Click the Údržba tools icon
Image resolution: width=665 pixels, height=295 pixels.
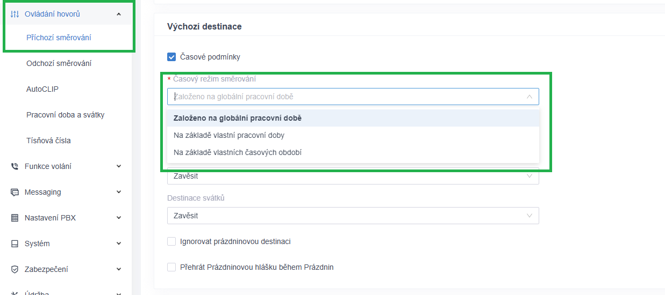pyautogui.click(x=15, y=293)
